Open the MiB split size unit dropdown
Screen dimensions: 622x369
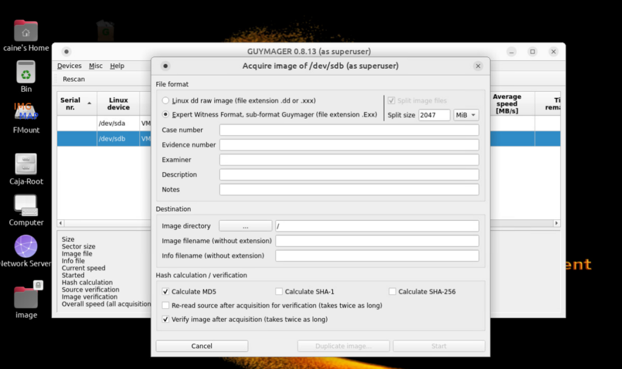click(466, 115)
